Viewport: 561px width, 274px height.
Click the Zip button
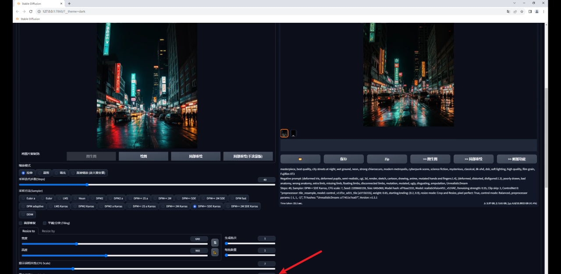387,159
